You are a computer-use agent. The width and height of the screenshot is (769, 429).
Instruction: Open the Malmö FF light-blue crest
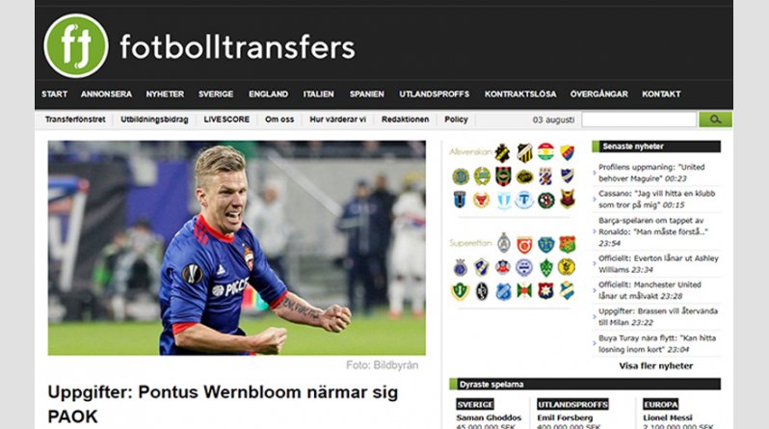click(503, 200)
